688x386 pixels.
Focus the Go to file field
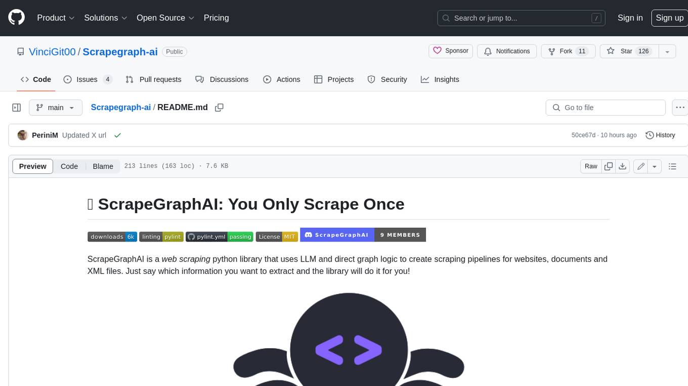[x=606, y=108]
